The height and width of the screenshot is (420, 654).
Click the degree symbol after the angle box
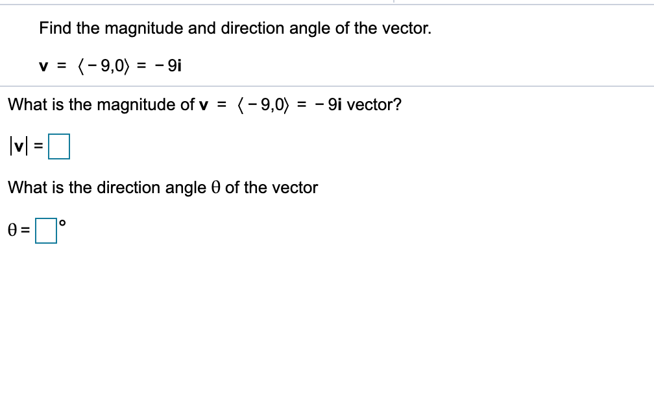tap(62, 222)
